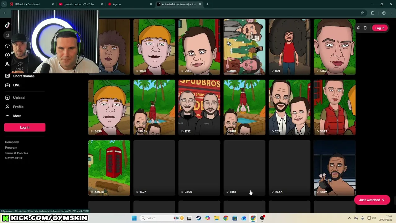Click the Task View taskbar icon
This screenshot has width=396, height=223.
pos(189,218)
